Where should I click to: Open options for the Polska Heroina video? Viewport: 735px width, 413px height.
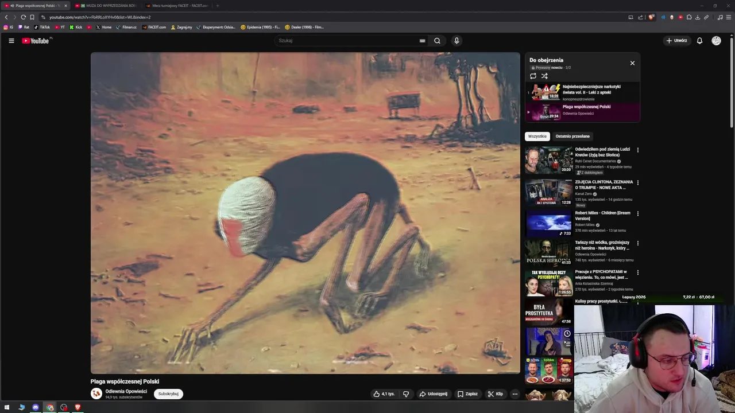[x=637, y=243]
